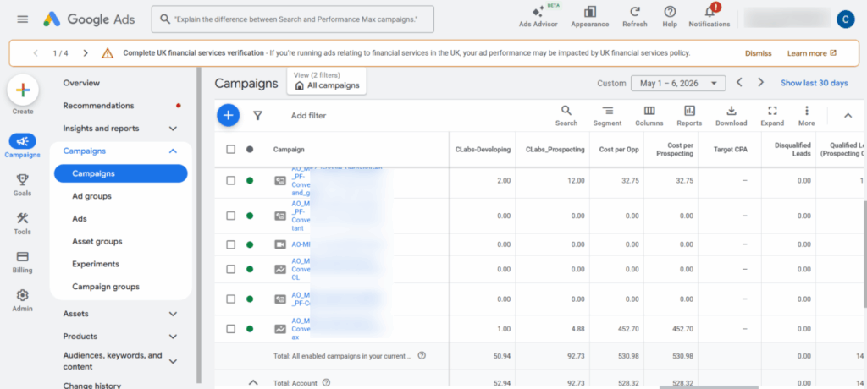Select Asset groups in the sidebar
Image resolution: width=867 pixels, height=389 pixels.
pos(97,242)
